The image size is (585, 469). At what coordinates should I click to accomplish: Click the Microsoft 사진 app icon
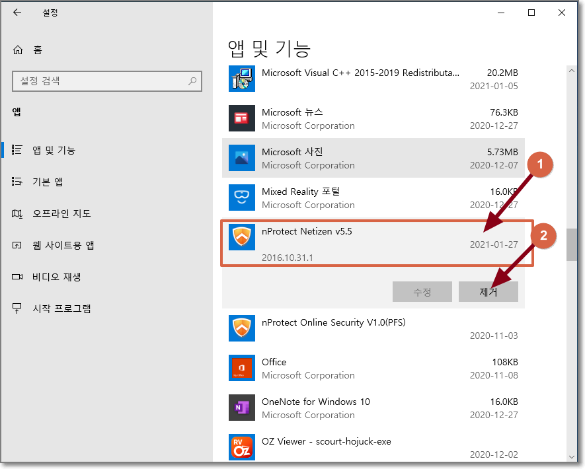point(242,158)
